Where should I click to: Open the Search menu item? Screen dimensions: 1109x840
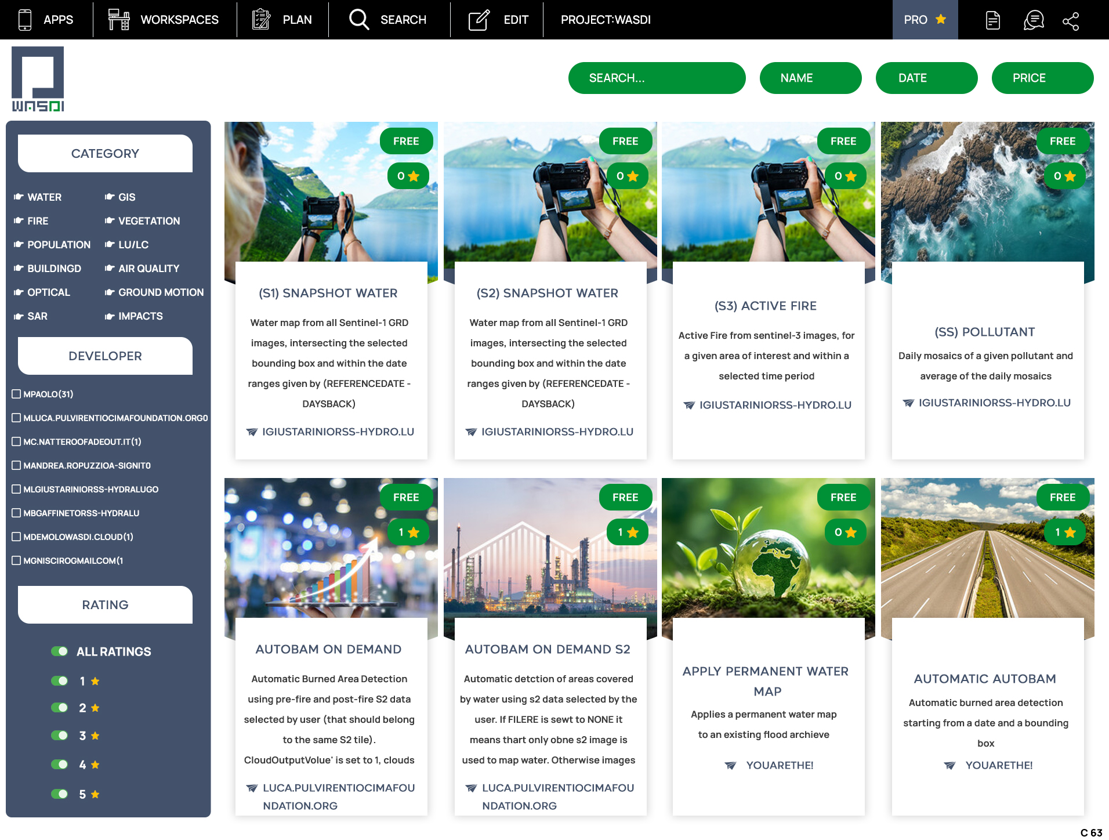389,20
